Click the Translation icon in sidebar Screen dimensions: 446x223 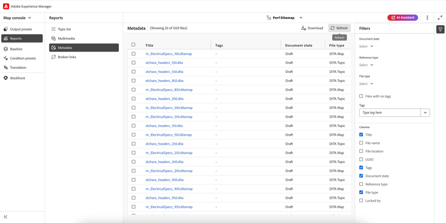click(x=5, y=68)
